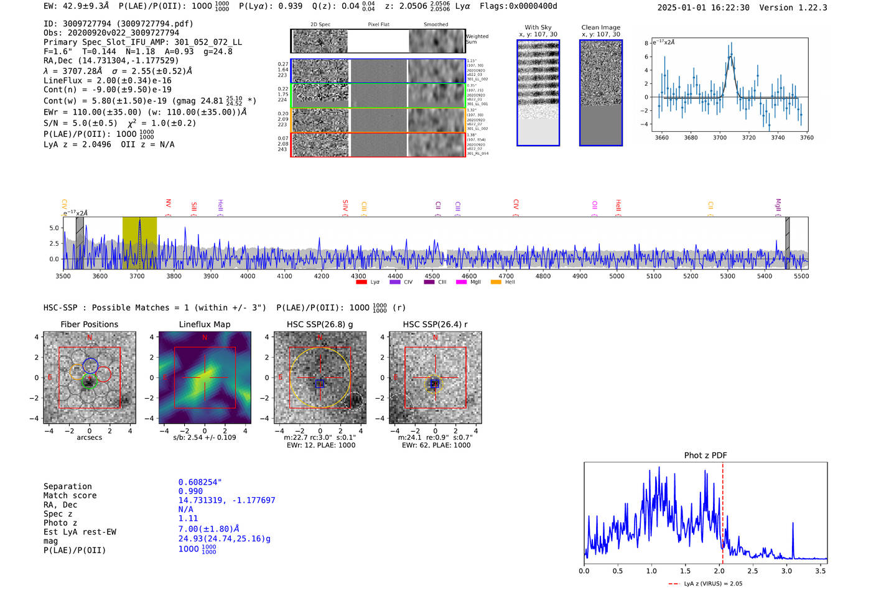The width and height of the screenshot is (871, 593).
Task: Click the Est LyA rest-EW 7.00(±1.80)Å value
Action: pos(208,529)
